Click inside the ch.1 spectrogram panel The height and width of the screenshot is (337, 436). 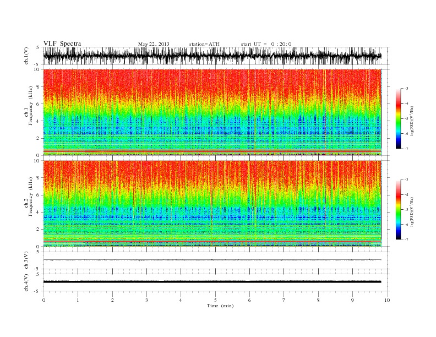[x=212, y=112]
